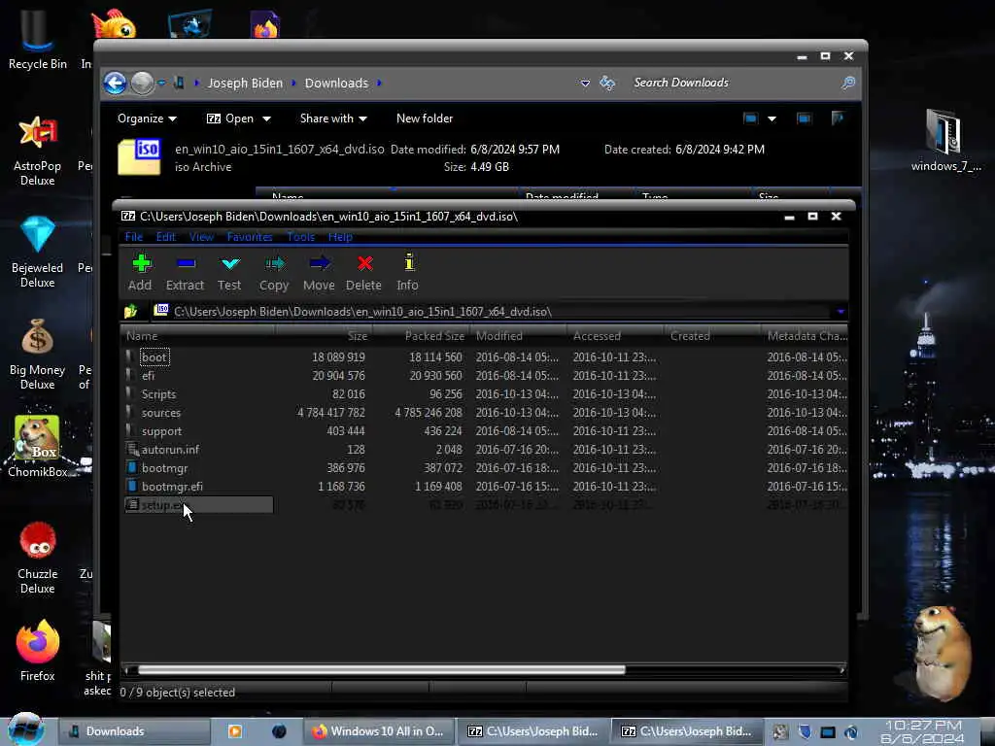The height and width of the screenshot is (746, 995).
Task: Click Forward arrow in Downloads Explorer window
Action: click(x=142, y=84)
